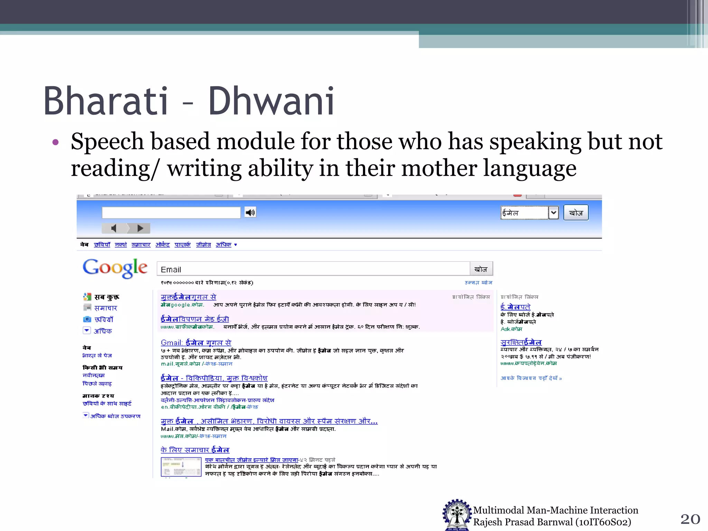Open the छवियाँ link in the top navigation

[x=102, y=245]
